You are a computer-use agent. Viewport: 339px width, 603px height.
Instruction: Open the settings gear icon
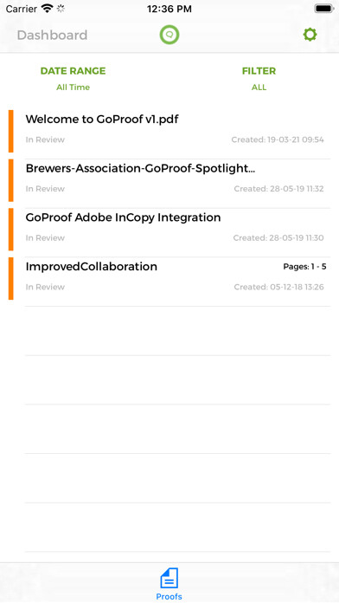(310, 35)
